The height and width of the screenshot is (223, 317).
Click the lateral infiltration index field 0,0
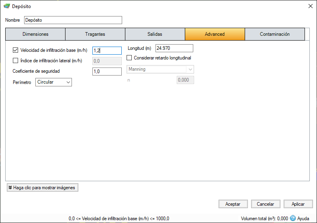coord(107,61)
